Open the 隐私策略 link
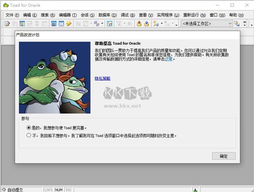The image size is (254, 192). 102,78
